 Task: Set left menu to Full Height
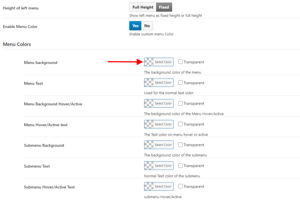[x=143, y=7]
